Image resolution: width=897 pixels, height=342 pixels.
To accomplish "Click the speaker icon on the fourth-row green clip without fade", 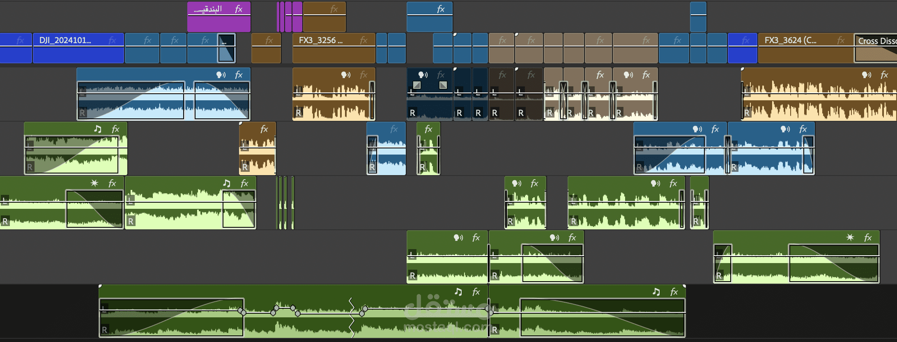I will [x=458, y=238].
